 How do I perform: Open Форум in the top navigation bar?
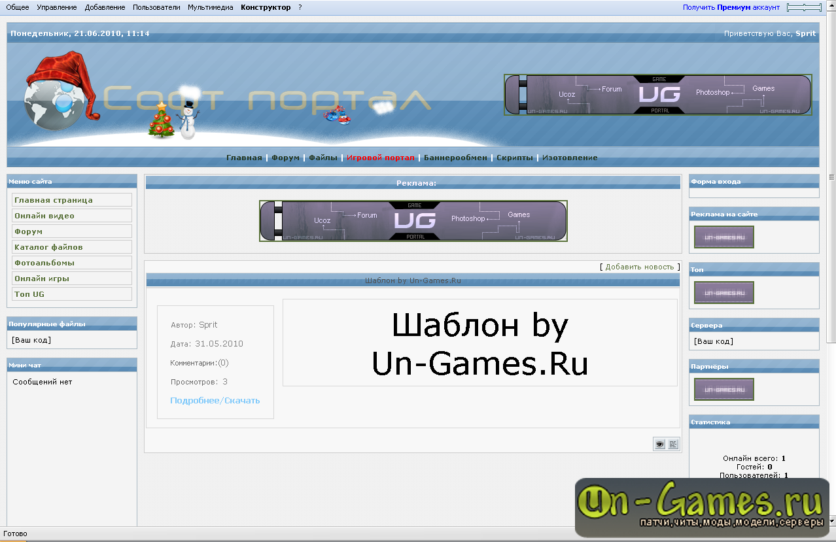pyautogui.click(x=285, y=158)
